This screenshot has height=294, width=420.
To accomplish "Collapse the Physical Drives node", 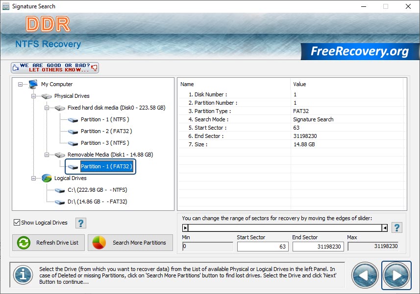I will (x=33, y=96).
